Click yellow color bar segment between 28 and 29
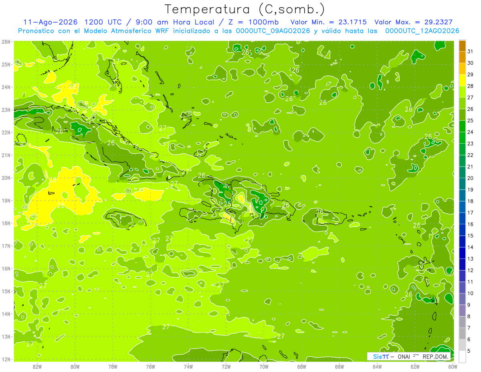 tap(463, 80)
